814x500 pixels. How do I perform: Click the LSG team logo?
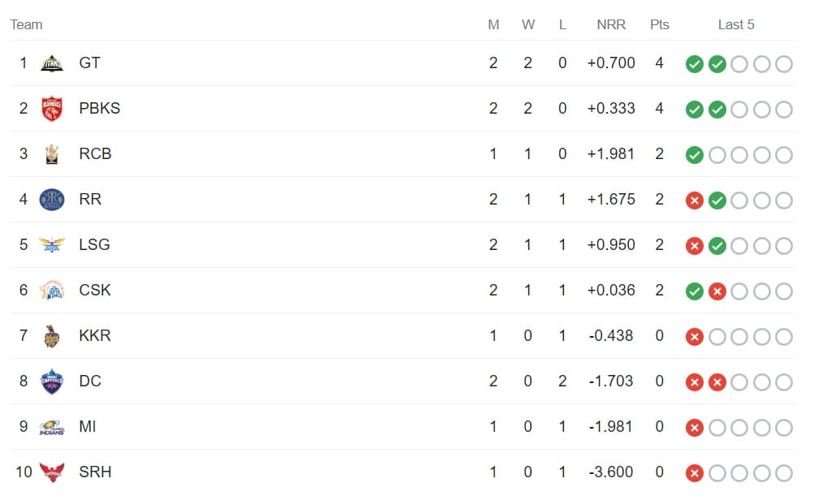pos(52,245)
